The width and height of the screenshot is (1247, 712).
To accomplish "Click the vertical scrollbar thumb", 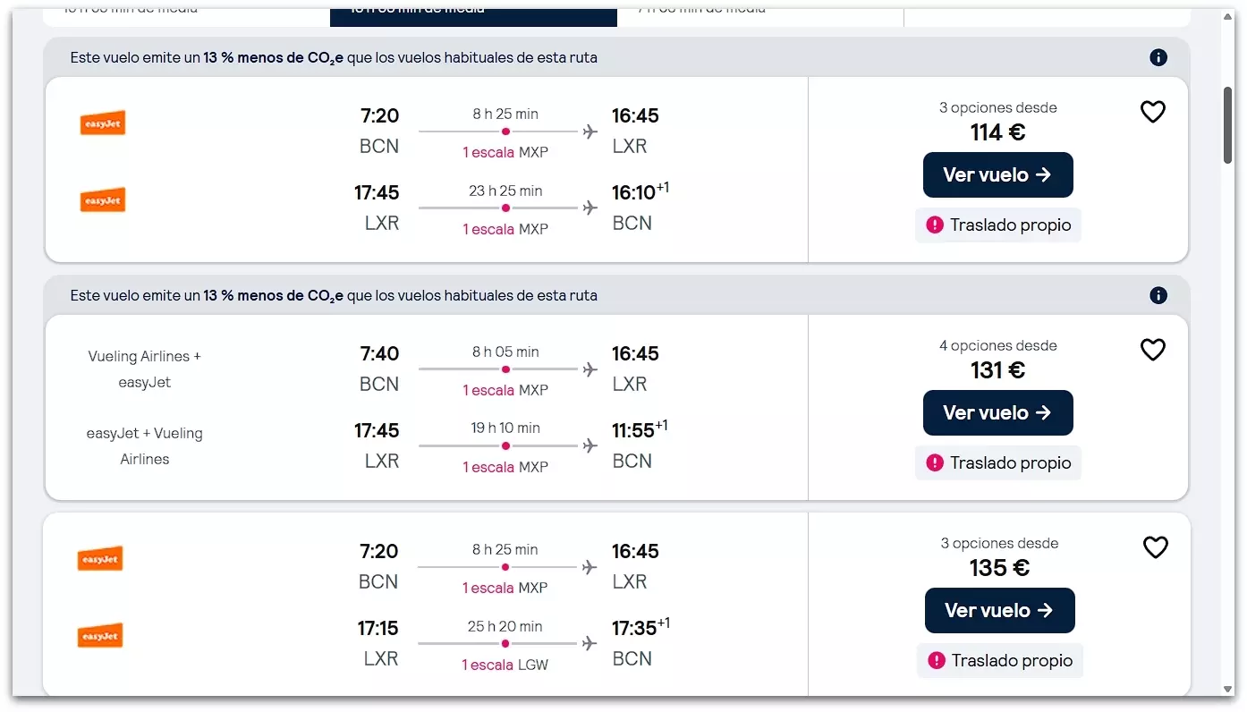I will pyautogui.click(x=1228, y=125).
